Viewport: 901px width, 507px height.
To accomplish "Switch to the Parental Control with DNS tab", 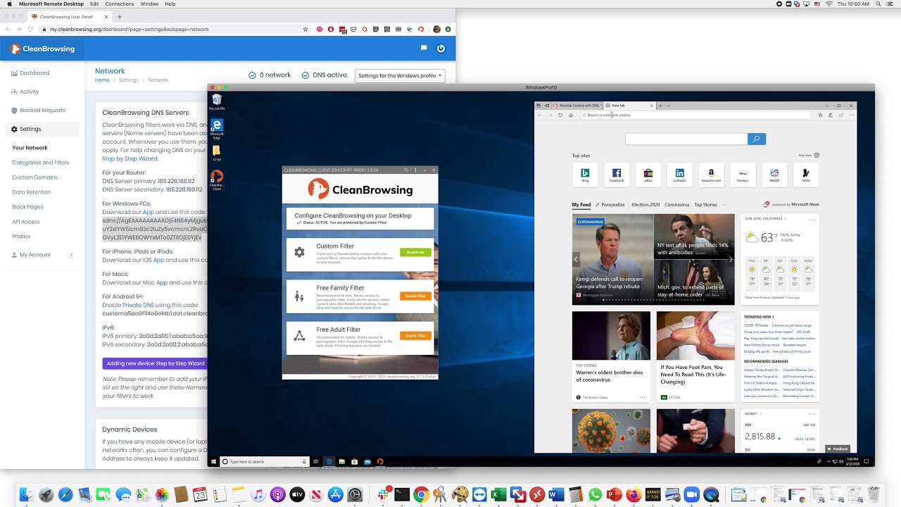I will (576, 106).
